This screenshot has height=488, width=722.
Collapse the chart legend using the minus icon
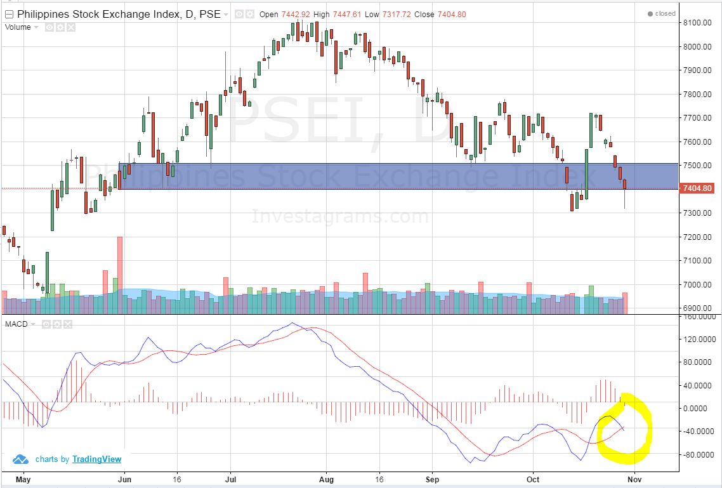pos(8,13)
